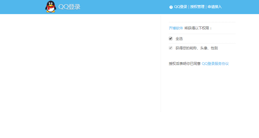Click the question mark help icon
The image size is (259, 138).
click(171, 7)
